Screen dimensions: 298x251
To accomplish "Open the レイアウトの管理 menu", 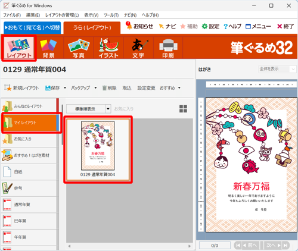I will pos(62,15).
